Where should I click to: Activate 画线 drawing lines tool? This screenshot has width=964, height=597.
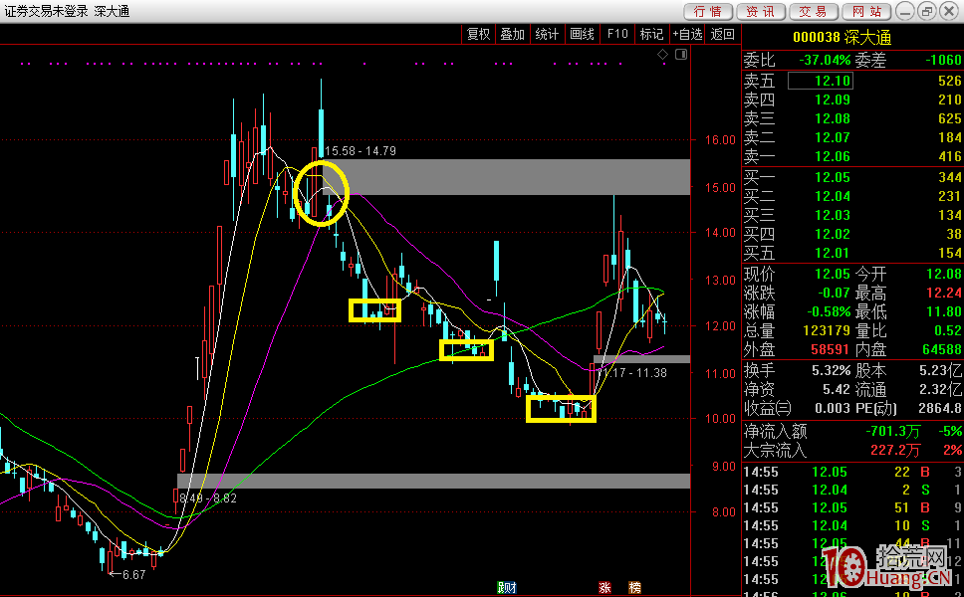pyautogui.click(x=582, y=34)
